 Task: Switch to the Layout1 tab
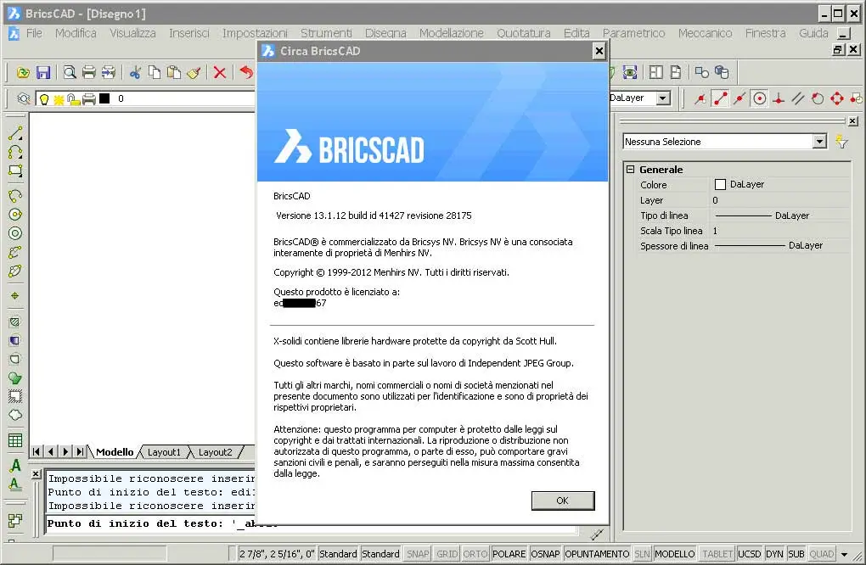(164, 452)
